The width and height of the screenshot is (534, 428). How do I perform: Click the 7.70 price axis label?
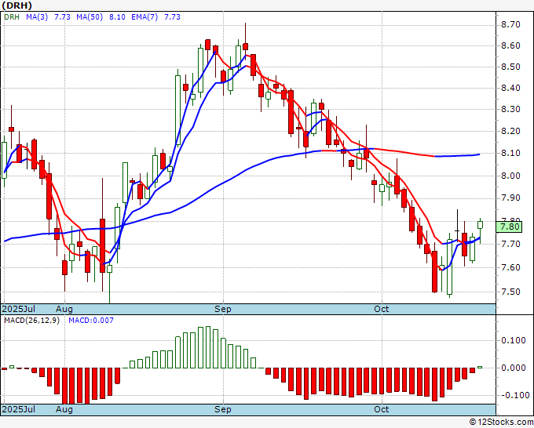(510, 244)
